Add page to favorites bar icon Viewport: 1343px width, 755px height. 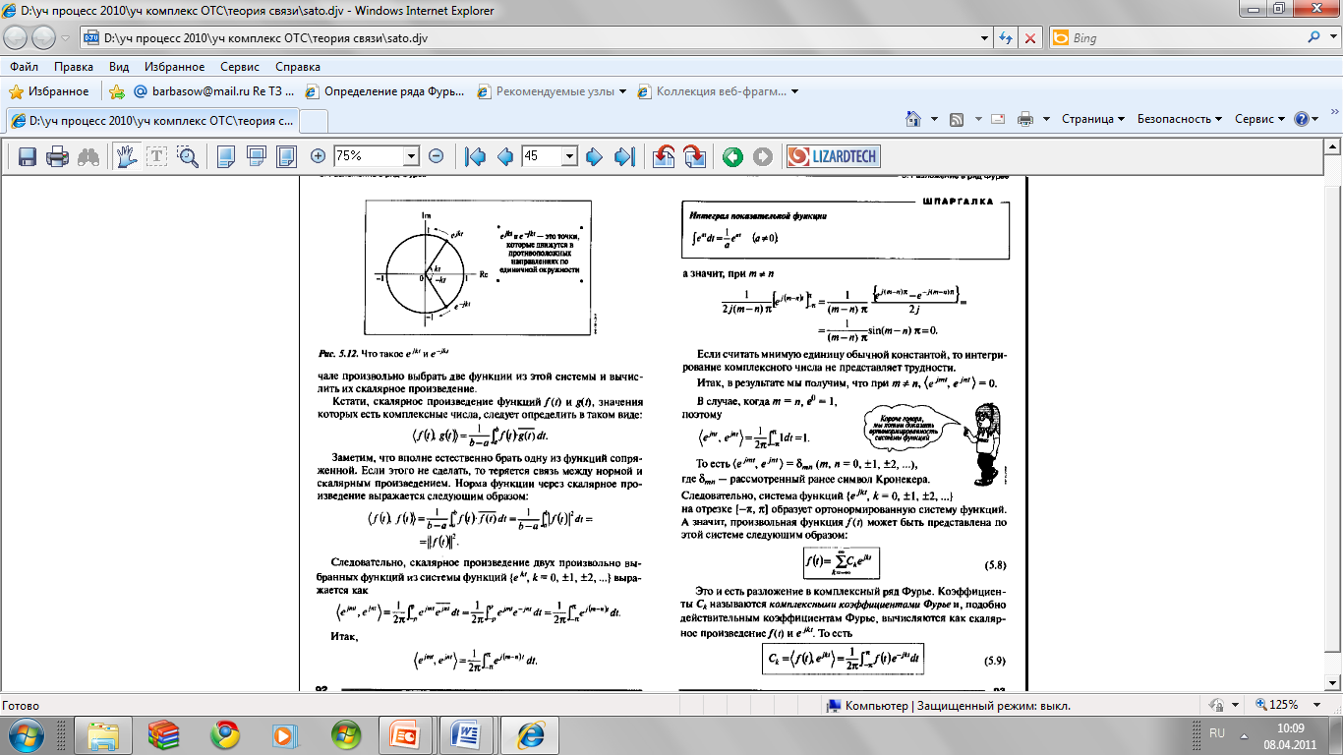pos(117,91)
